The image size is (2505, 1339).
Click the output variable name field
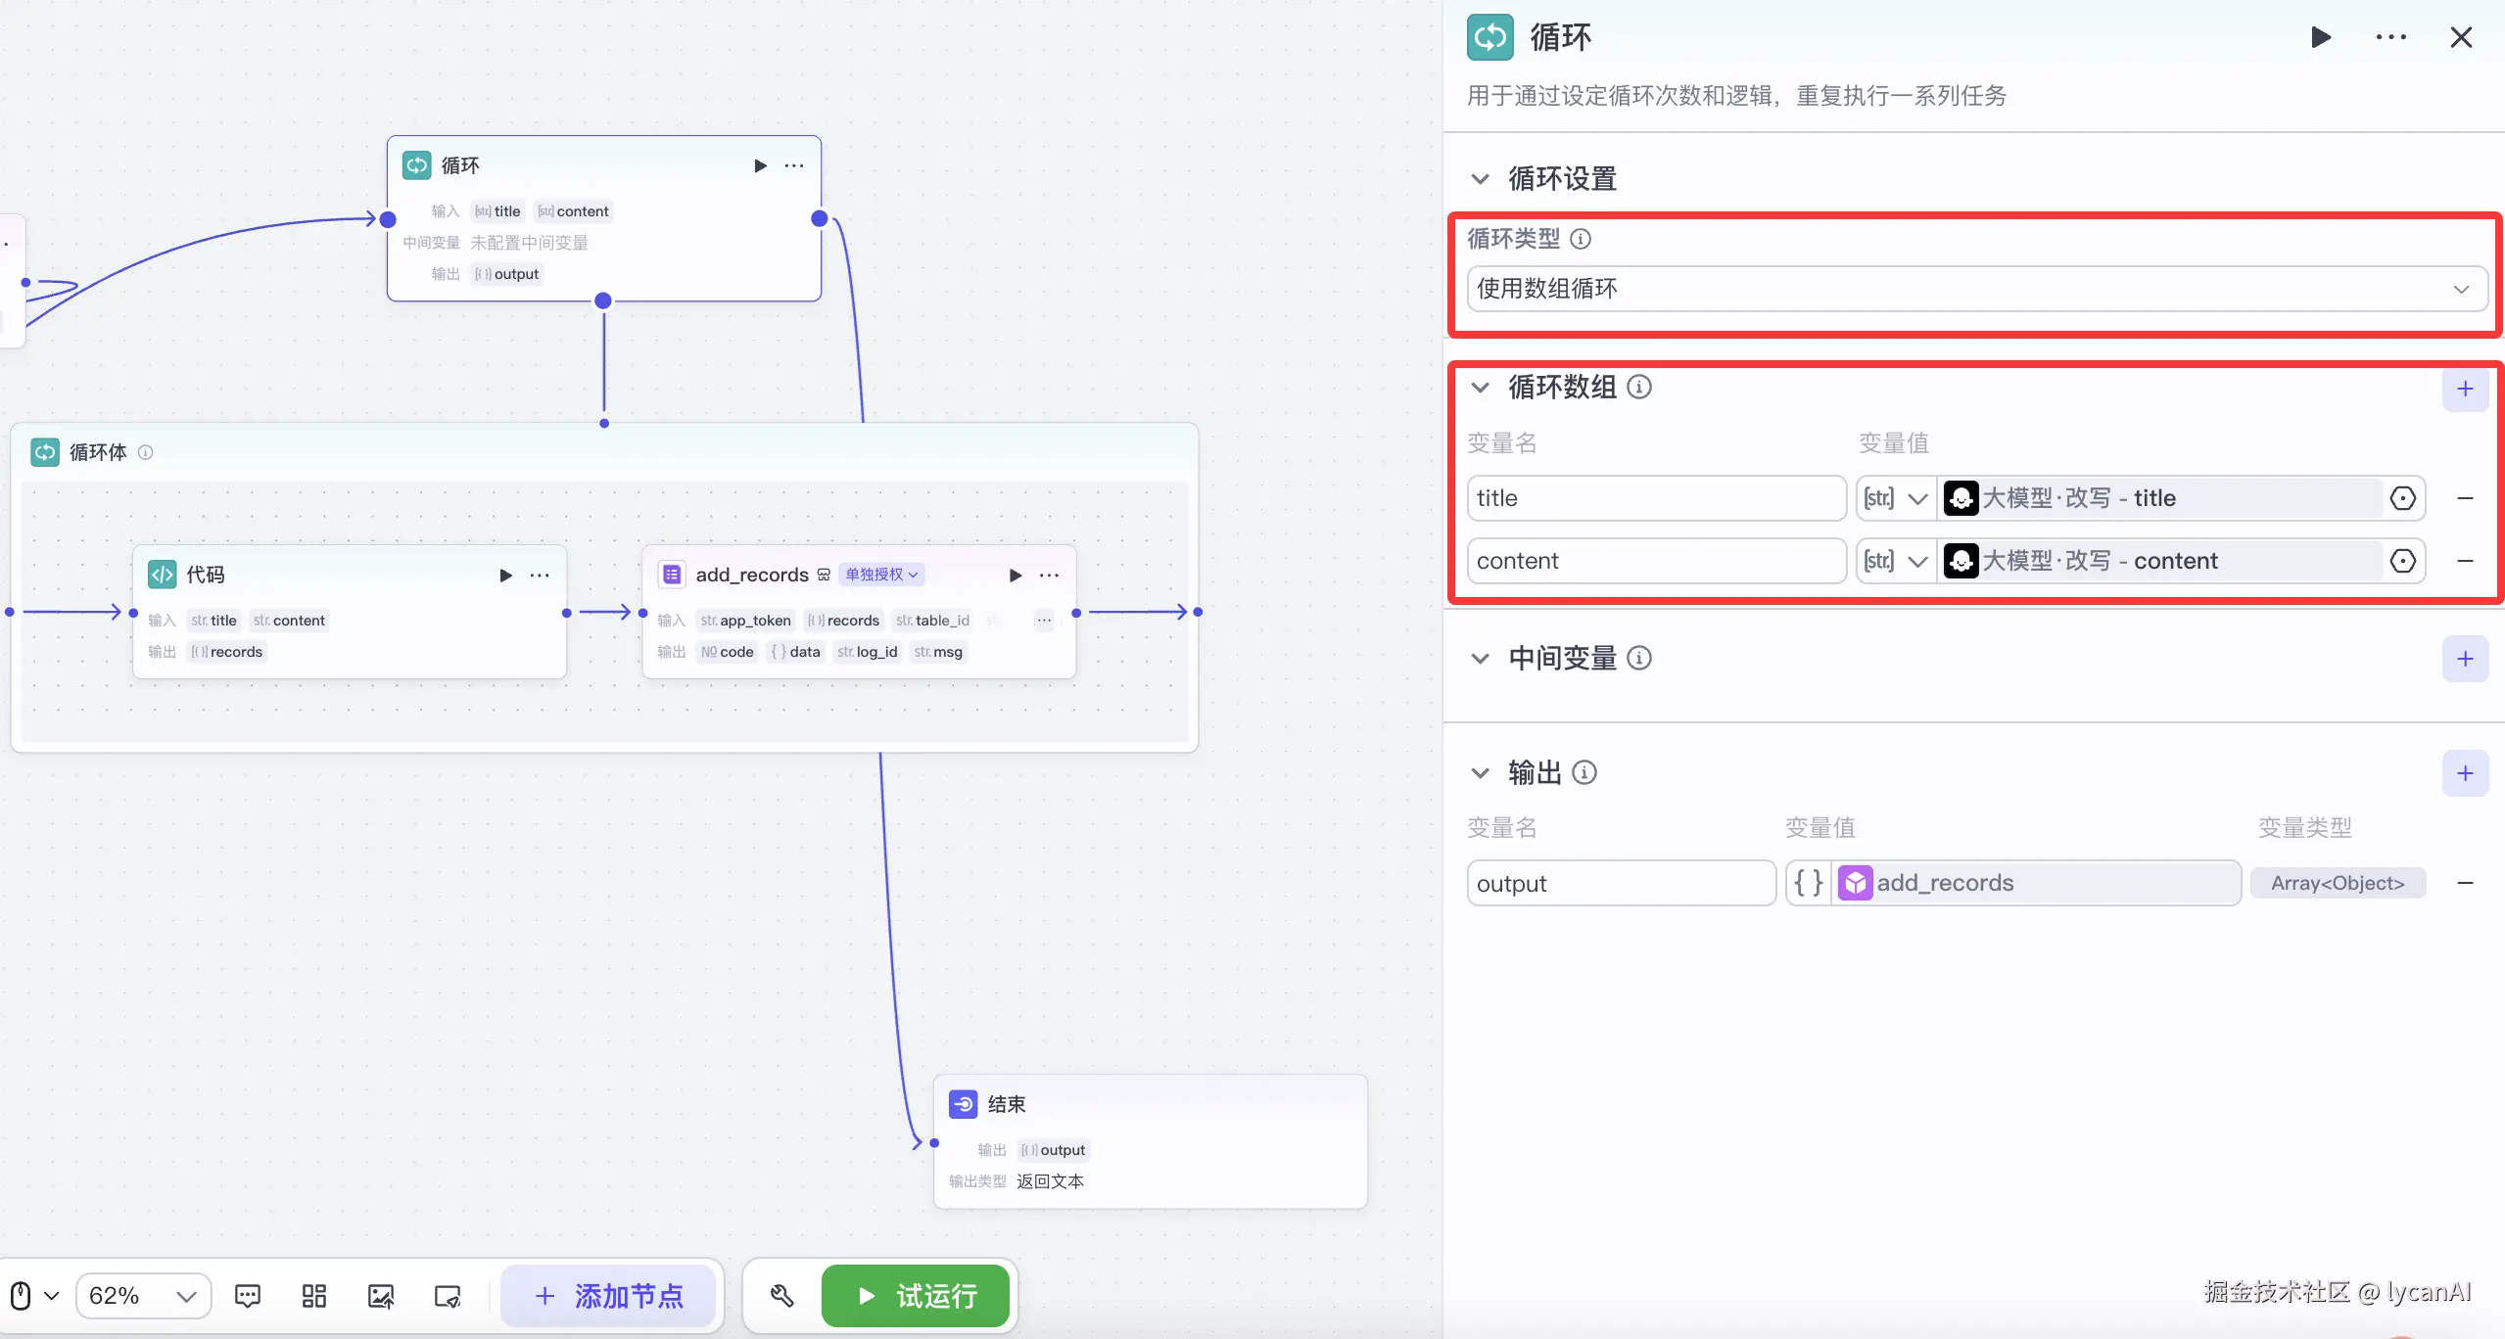pyautogui.click(x=1620, y=884)
